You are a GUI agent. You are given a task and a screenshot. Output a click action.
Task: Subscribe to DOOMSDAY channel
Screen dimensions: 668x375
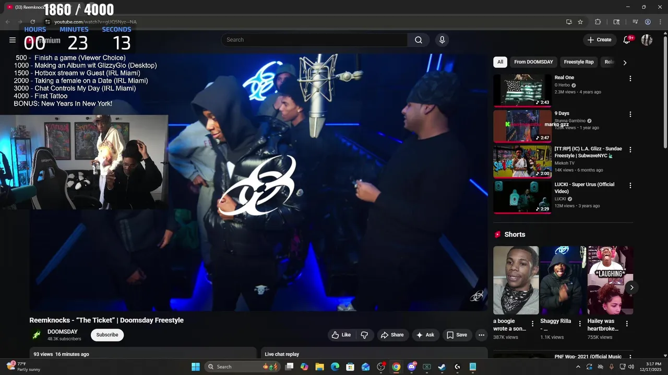(x=107, y=335)
